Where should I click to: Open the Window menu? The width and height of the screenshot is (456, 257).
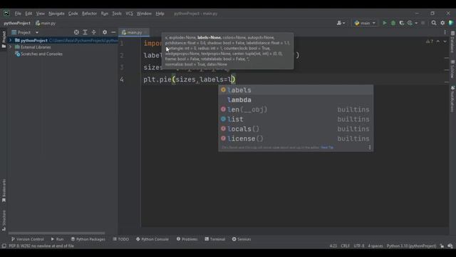coord(144,14)
